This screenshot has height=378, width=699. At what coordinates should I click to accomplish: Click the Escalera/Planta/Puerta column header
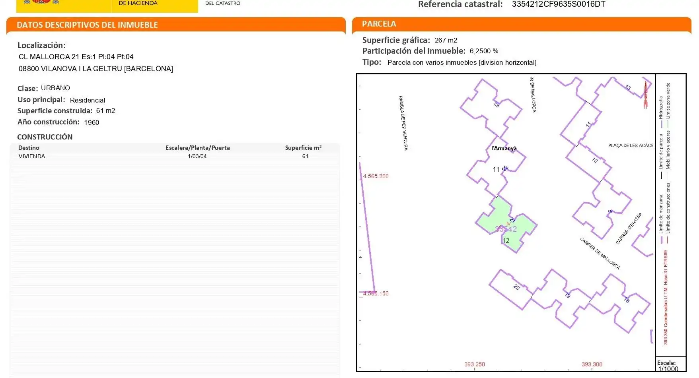[x=197, y=148]
